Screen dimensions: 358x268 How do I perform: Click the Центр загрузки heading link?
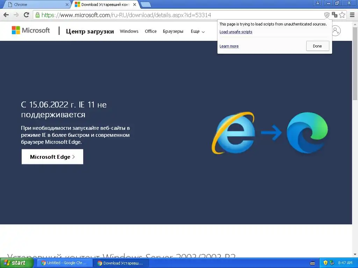click(x=90, y=31)
